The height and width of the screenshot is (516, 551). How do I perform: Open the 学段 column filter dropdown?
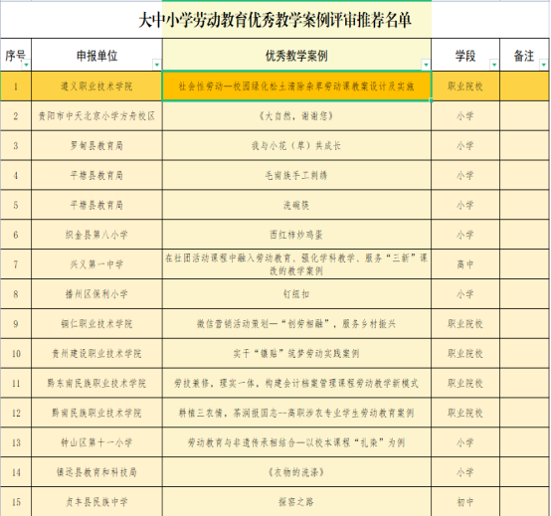click(x=494, y=65)
